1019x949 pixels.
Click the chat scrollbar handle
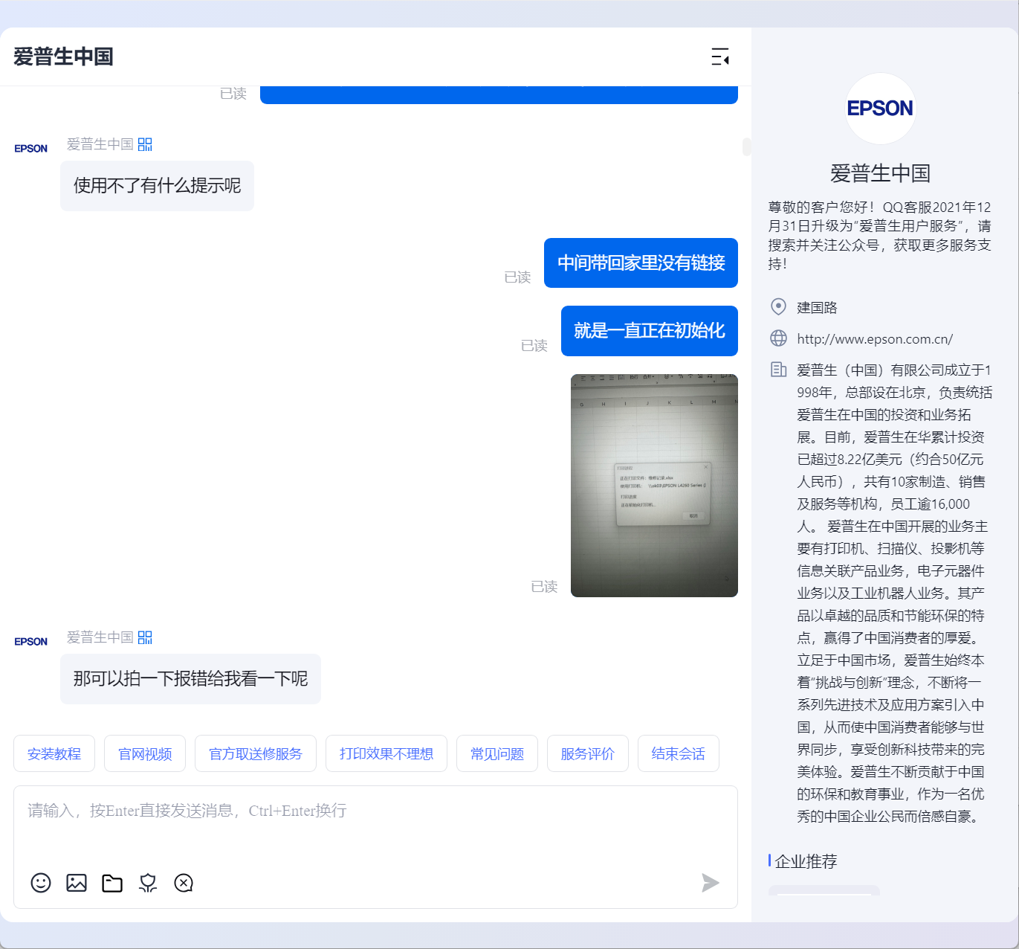point(746,147)
